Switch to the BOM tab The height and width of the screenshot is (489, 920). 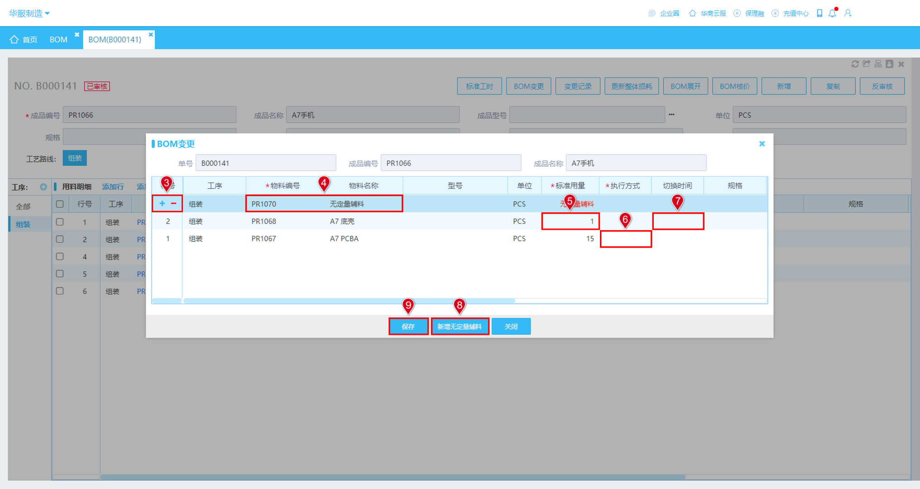pos(58,39)
